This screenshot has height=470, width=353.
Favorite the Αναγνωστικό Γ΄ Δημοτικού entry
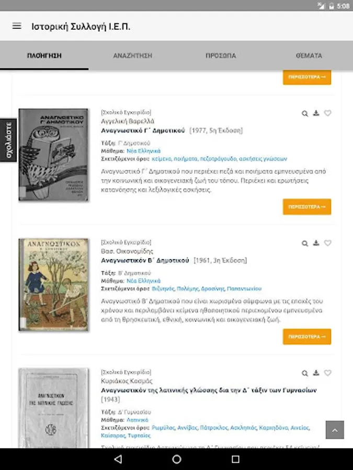pyautogui.click(x=328, y=113)
